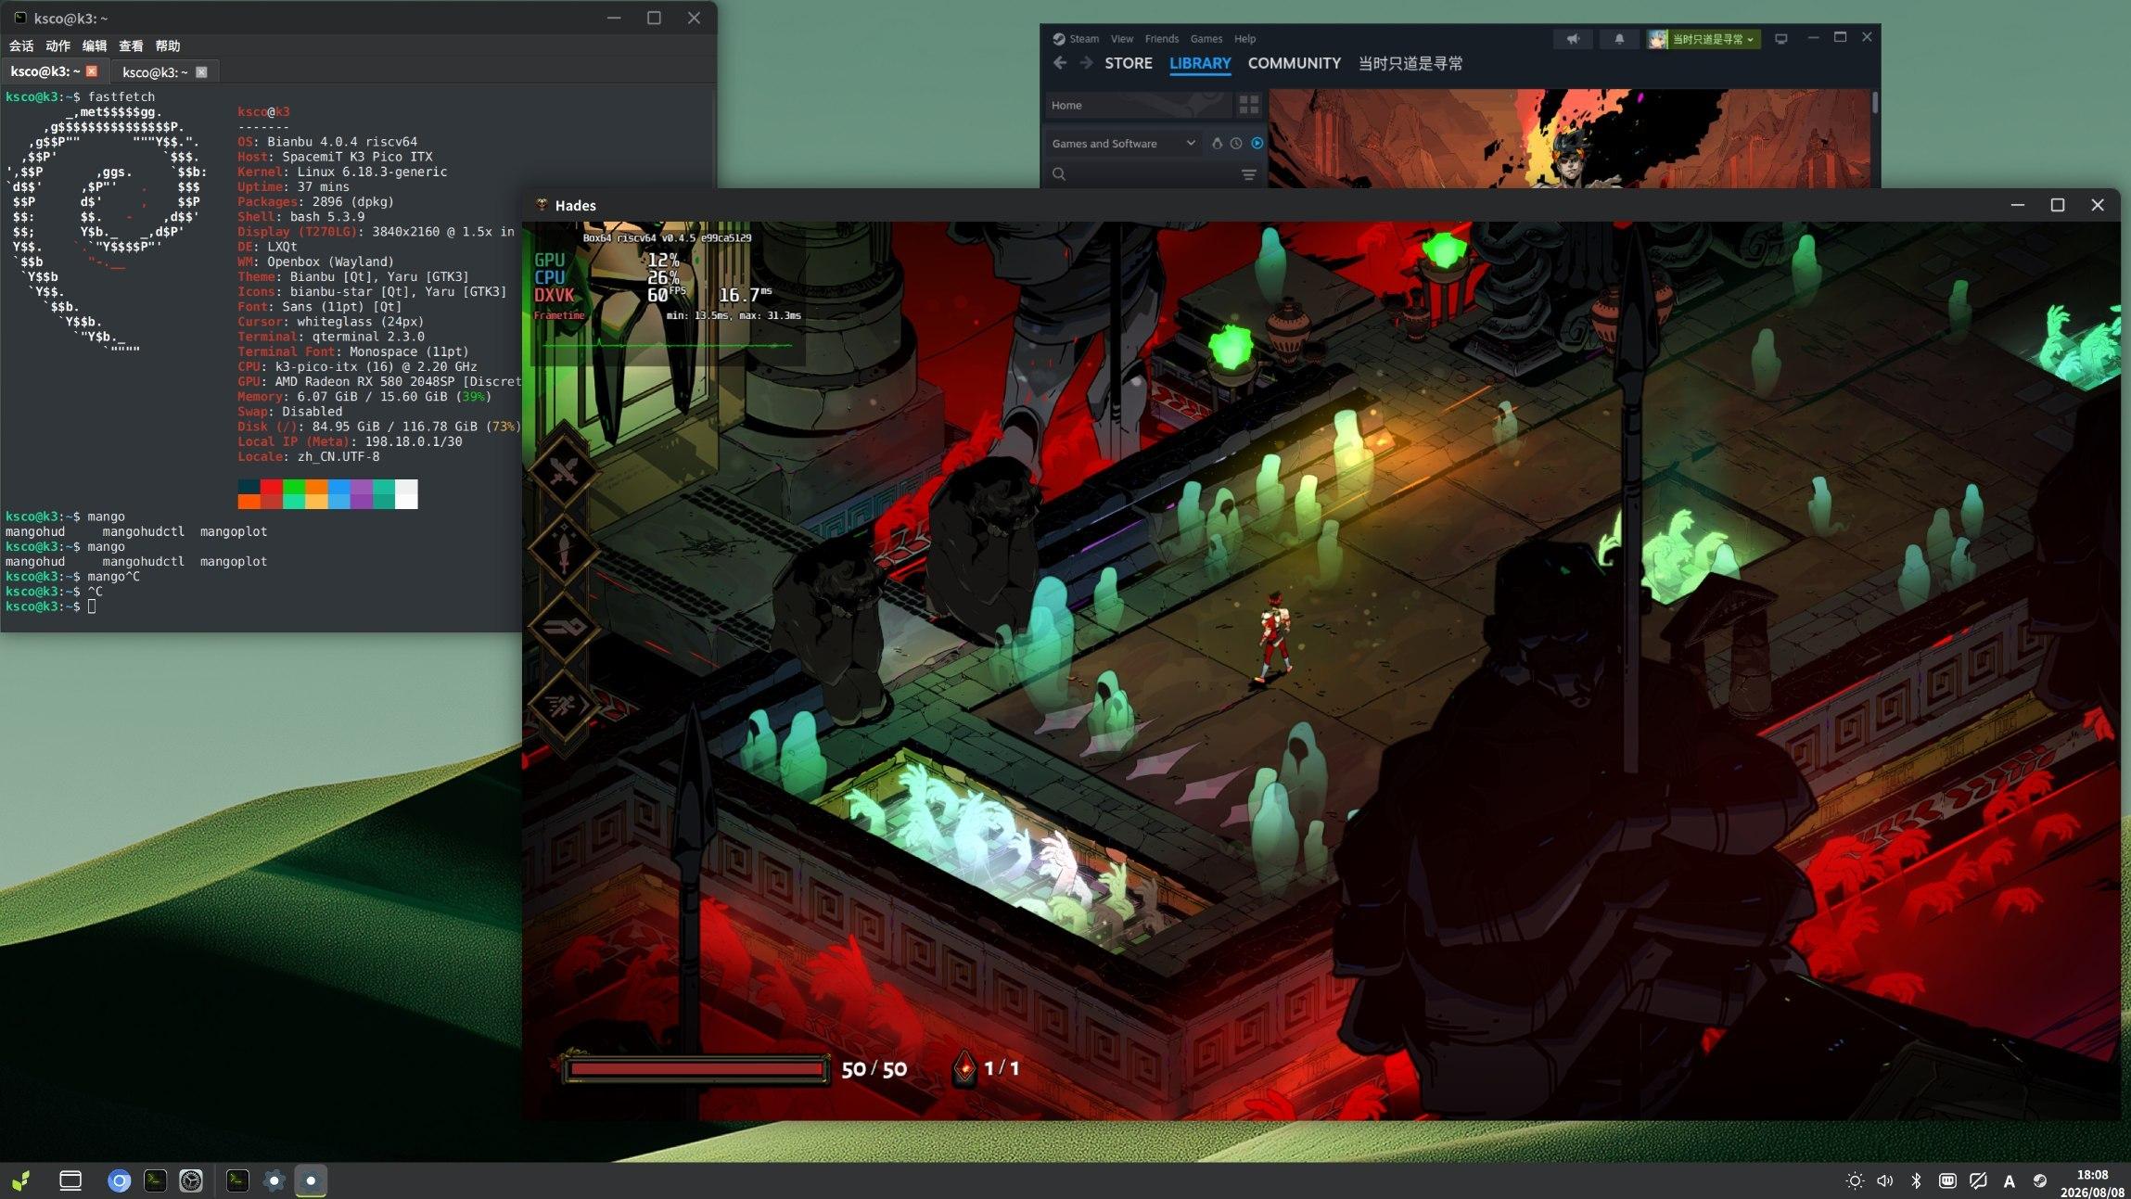
Task: Open brightness control in system tray
Action: tap(1855, 1180)
